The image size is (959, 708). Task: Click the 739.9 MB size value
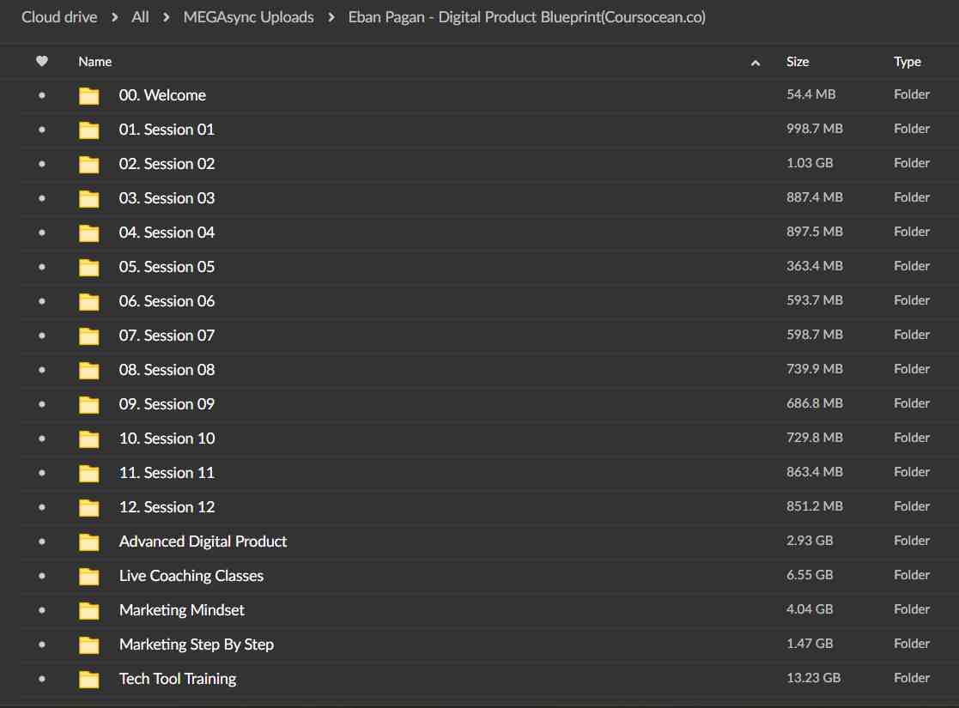(x=815, y=369)
